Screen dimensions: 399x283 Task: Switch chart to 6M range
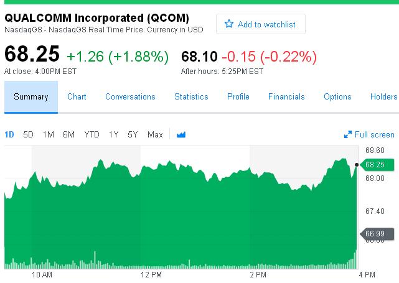pos(68,134)
